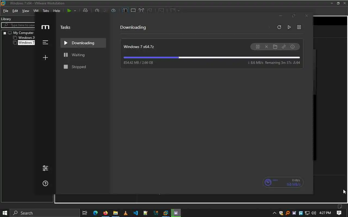The height and width of the screenshot is (217, 348).
Task: Enter VMware full screen mode icon
Action: tap(141, 11)
